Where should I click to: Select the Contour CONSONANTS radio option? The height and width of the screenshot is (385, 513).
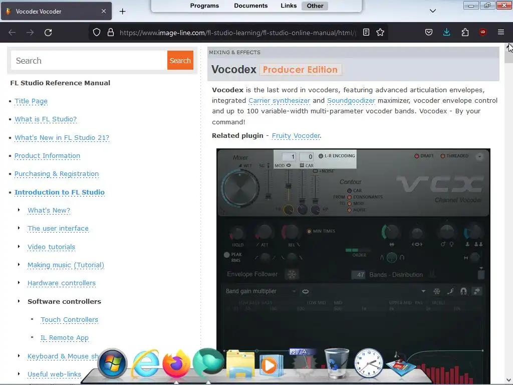click(x=349, y=197)
